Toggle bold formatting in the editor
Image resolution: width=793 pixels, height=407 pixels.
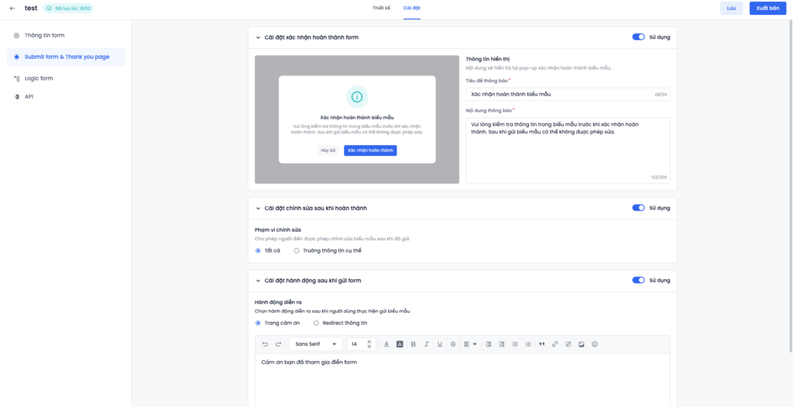click(414, 344)
